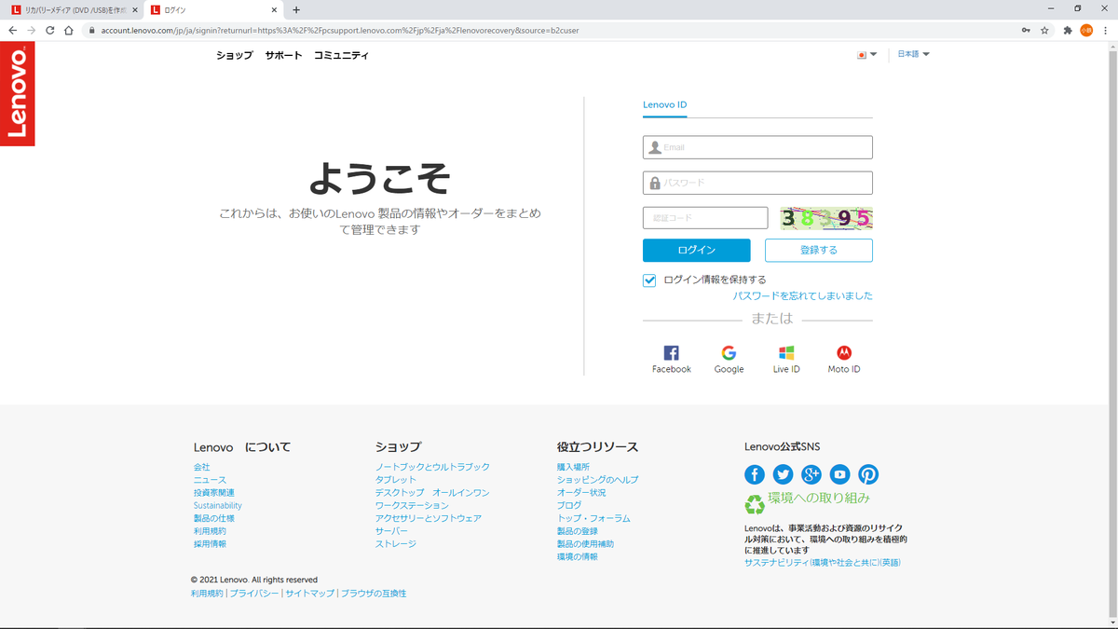
Task: Reload the page
Action: click(49, 30)
